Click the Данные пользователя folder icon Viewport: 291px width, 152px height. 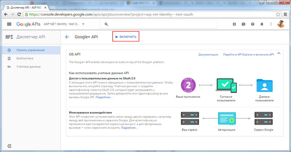coord(264,86)
